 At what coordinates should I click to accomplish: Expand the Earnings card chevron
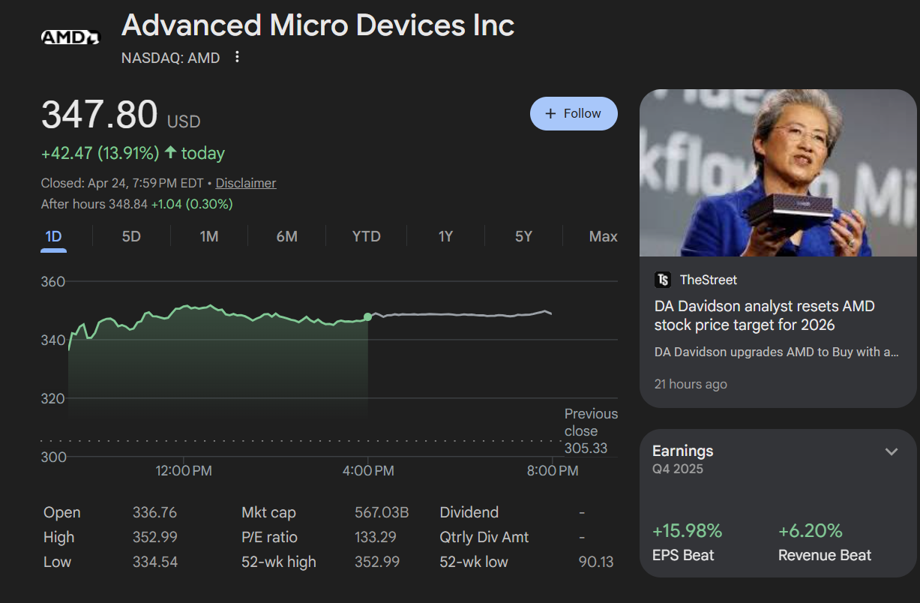click(x=891, y=451)
